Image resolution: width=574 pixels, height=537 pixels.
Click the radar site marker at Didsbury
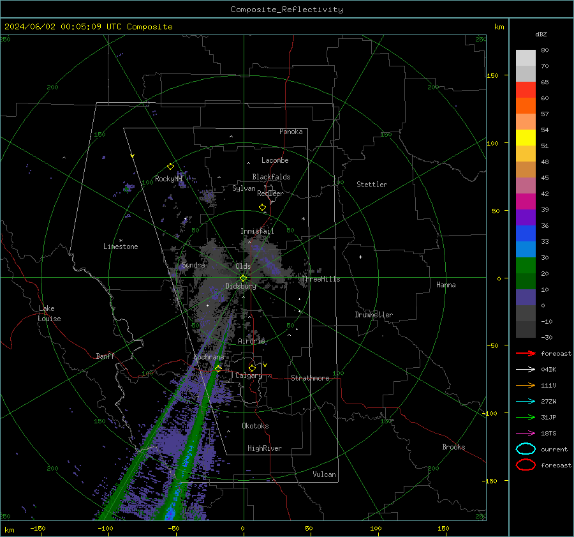click(x=243, y=278)
